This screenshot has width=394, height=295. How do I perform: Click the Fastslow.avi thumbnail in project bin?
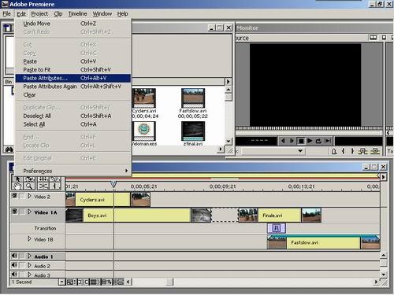click(x=193, y=98)
